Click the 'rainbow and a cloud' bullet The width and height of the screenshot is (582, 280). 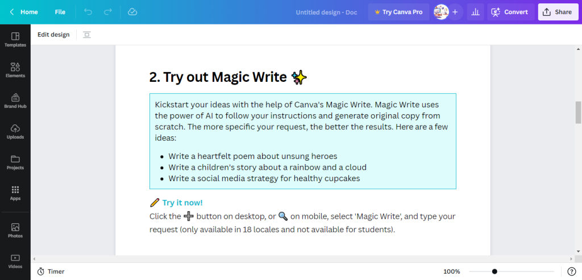[x=267, y=167]
